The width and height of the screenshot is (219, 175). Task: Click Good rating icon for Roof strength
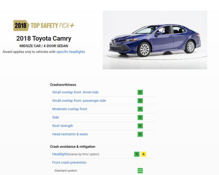[x=140, y=126]
